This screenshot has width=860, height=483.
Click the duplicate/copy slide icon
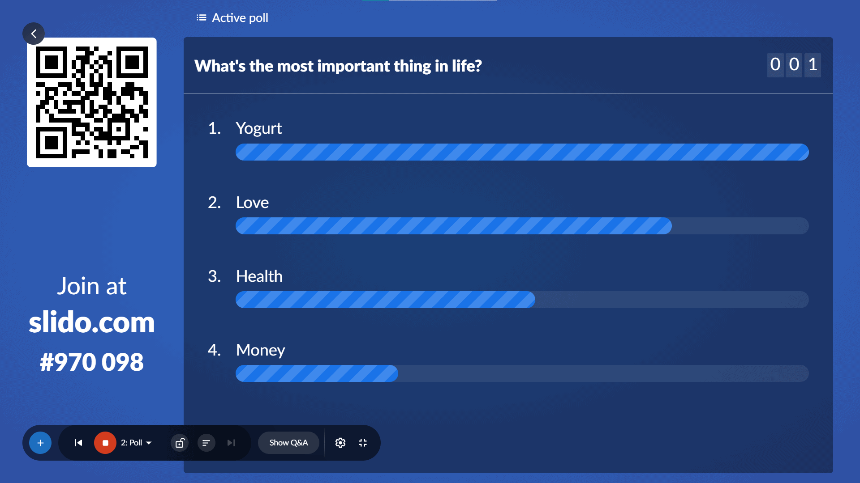(180, 442)
